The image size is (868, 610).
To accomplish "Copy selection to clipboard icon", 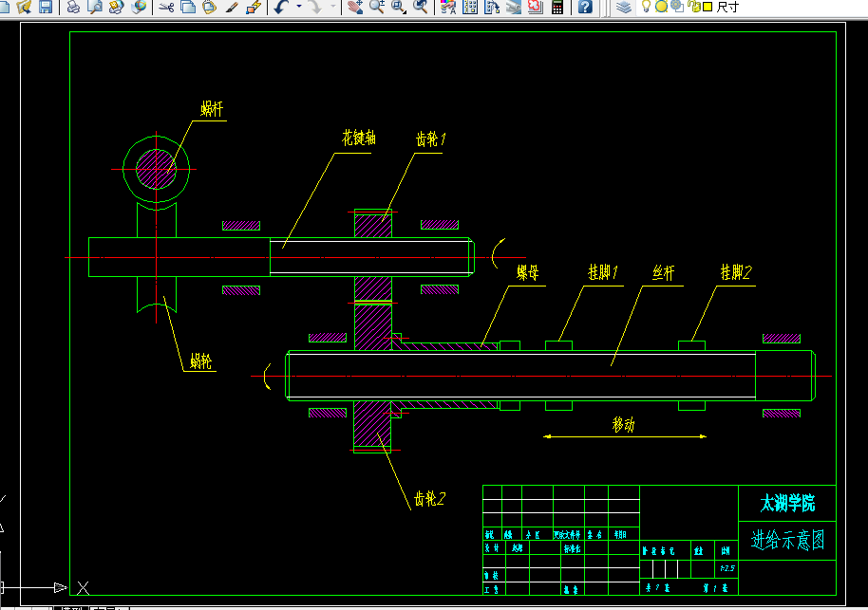I will click(188, 7).
